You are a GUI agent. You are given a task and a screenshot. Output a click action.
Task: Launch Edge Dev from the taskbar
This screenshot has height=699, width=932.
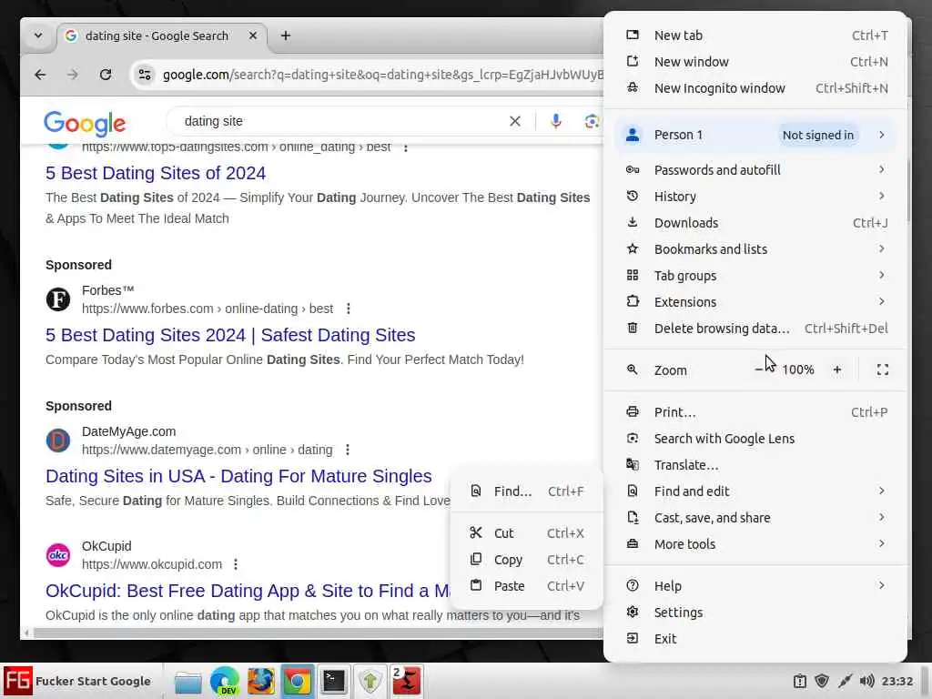click(225, 682)
